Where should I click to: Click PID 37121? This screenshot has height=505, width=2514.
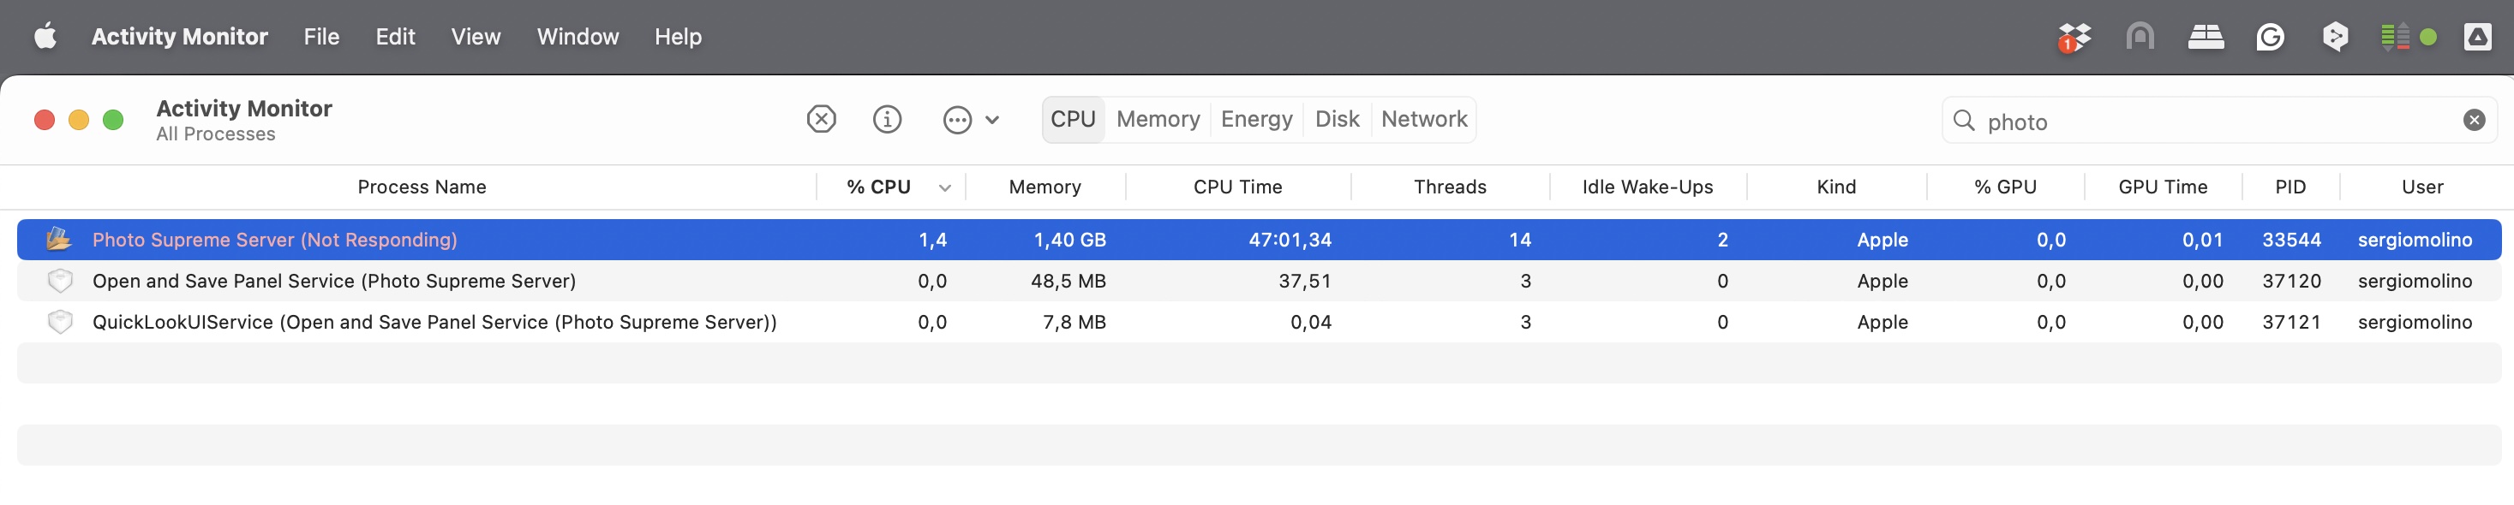coord(2291,322)
